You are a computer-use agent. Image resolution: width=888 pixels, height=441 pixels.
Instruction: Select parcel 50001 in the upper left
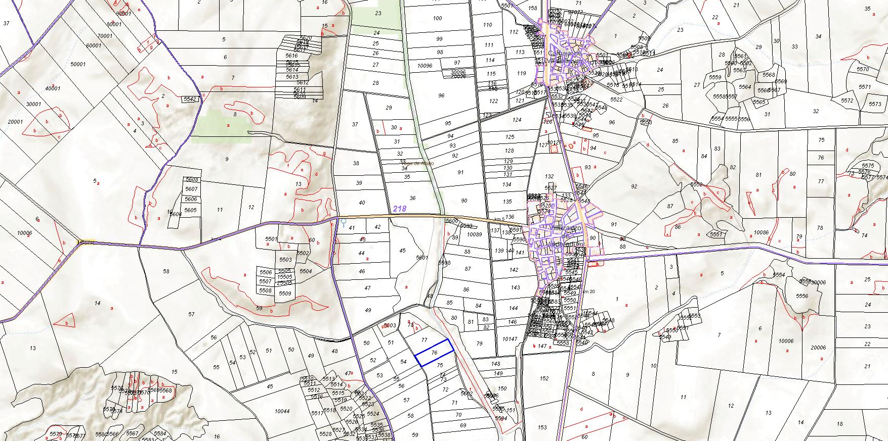click(78, 65)
